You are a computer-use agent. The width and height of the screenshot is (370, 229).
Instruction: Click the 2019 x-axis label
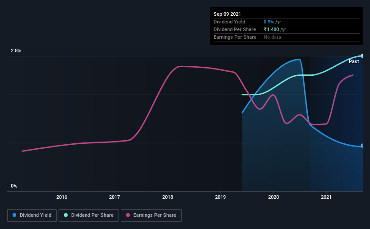pos(220,197)
